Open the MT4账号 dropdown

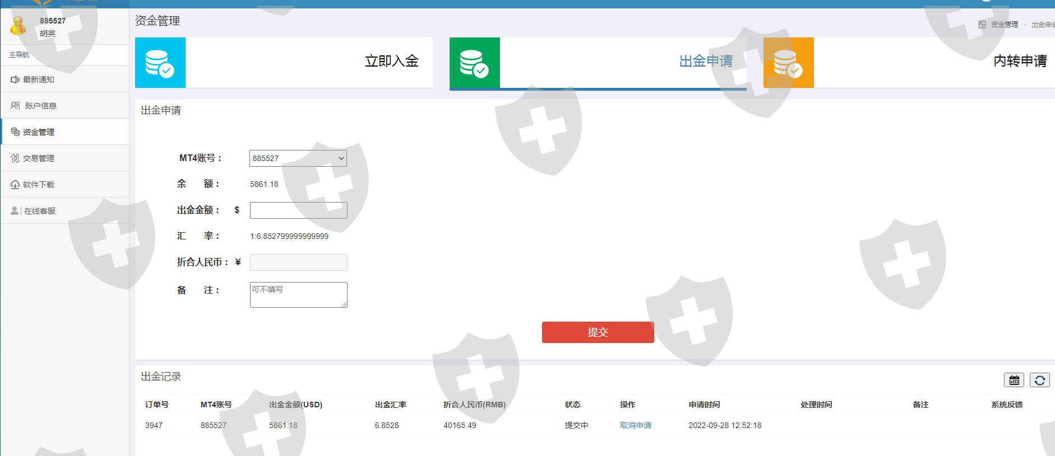(298, 158)
